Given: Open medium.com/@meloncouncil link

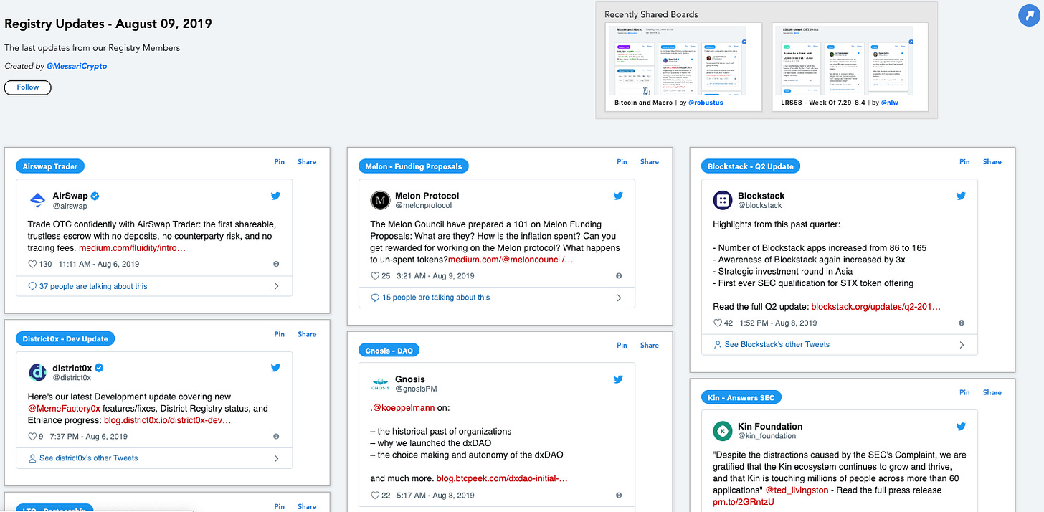Looking at the screenshot, I should (x=510, y=260).
